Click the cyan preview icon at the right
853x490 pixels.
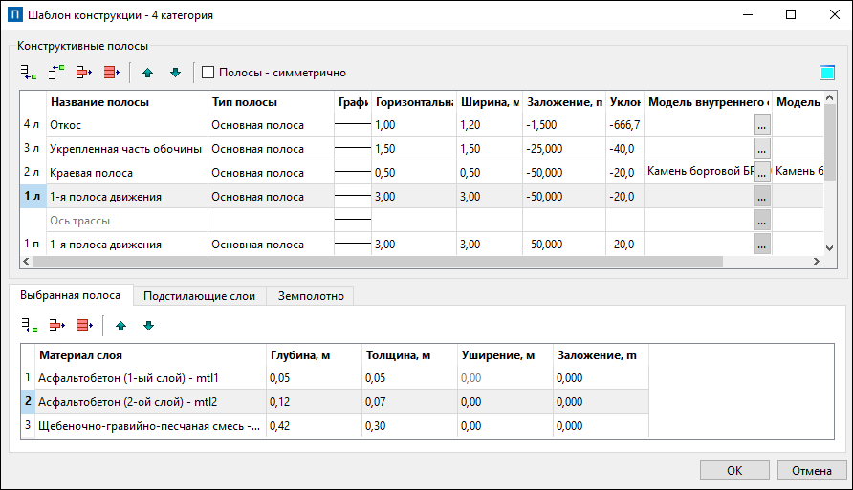point(827,73)
